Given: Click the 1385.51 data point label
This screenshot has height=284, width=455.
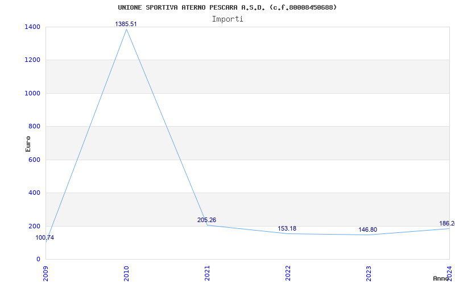Looking at the screenshot, I should point(126,24).
